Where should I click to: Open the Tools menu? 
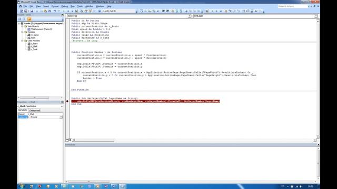point(80,6)
